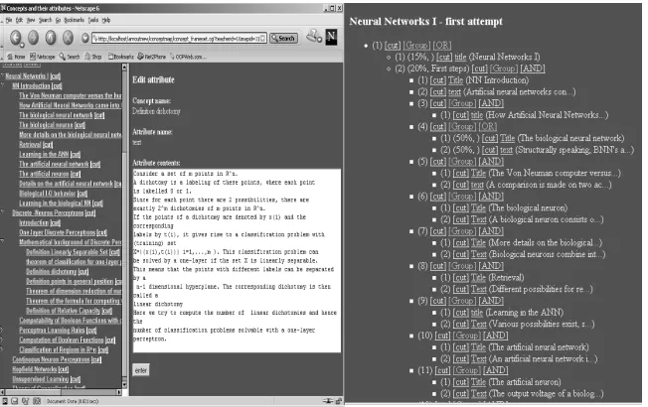This screenshot has width=648, height=407.
Task: Open the Help menu
Action: (105, 20)
